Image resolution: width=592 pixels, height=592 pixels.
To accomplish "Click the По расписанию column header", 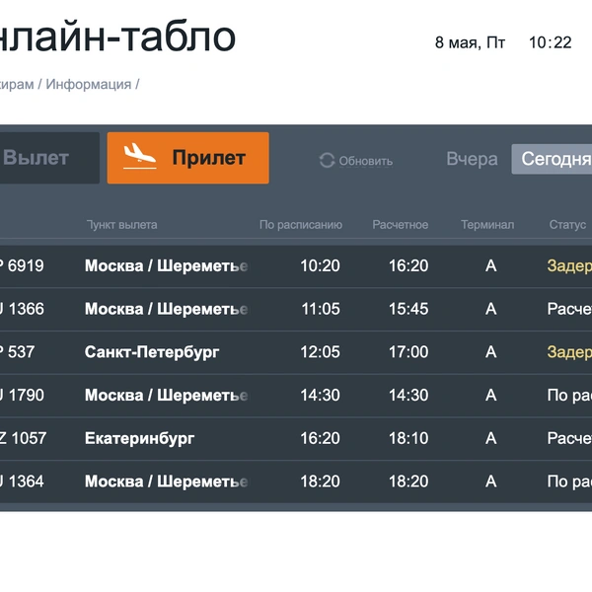I will coord(301,225).
